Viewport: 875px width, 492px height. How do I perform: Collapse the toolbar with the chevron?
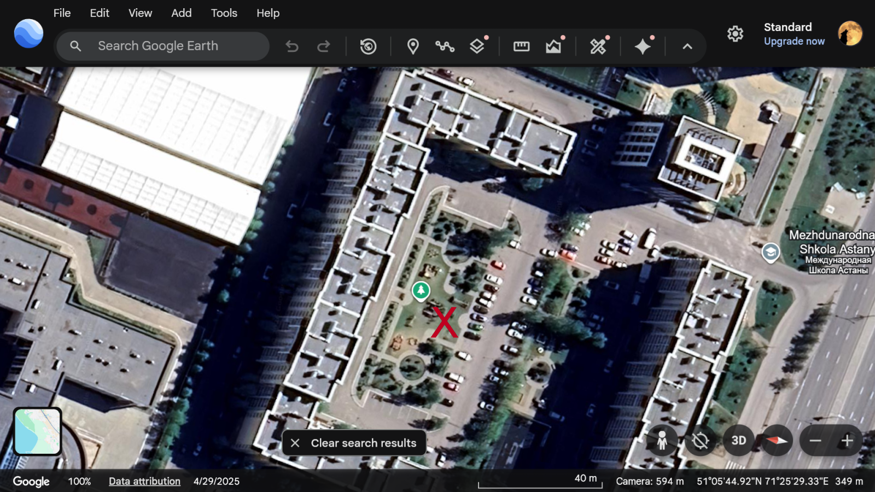(687, 46)
